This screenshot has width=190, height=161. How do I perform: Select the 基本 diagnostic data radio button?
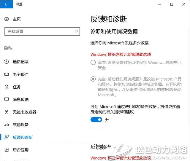pyautogui.click(x=93, y=63)
